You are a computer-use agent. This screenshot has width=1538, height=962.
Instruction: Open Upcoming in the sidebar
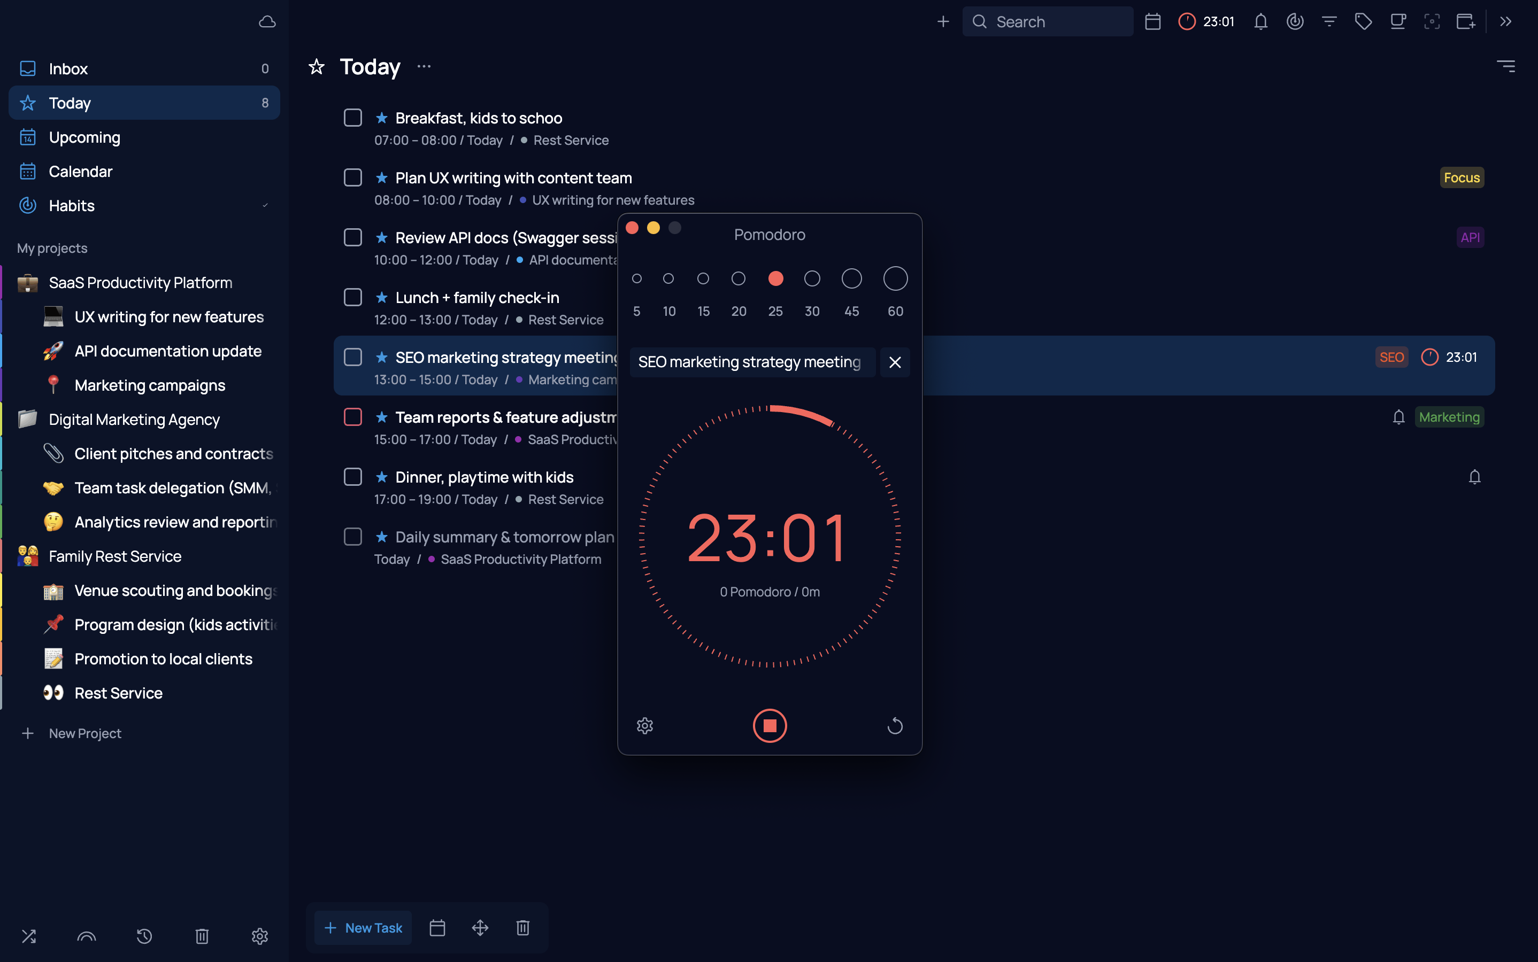tap(84, 137)
